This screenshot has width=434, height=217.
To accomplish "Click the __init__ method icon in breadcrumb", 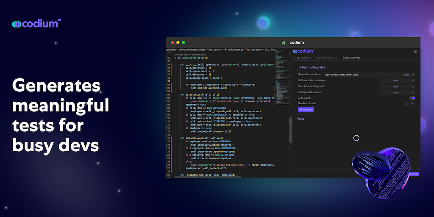I will click(x=266, y=50).
